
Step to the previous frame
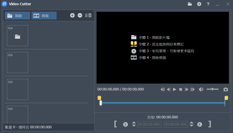(169, 89)
